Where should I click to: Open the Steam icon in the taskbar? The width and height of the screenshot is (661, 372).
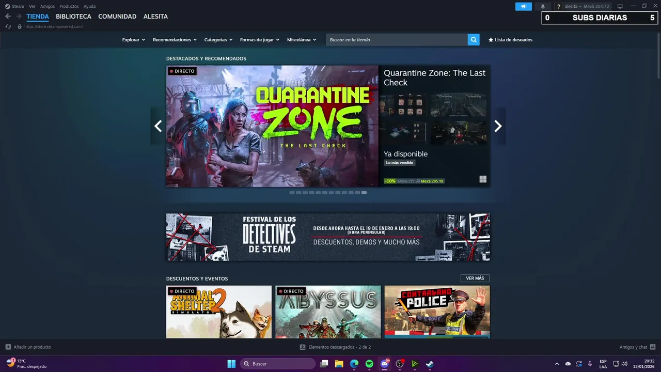coord(430,364)
